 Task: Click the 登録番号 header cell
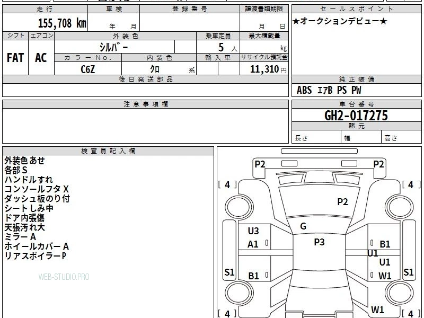point(190,9)
